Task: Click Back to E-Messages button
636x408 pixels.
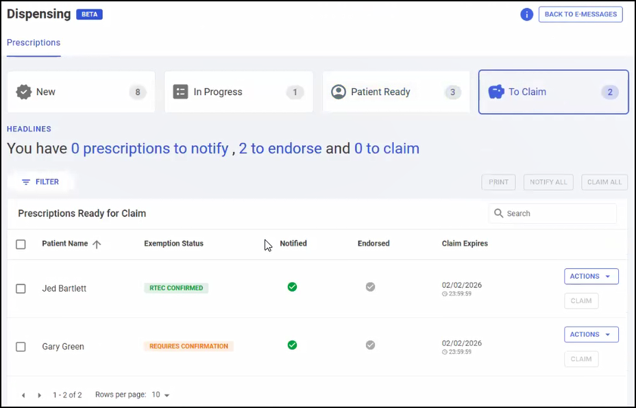Action: click(x=580, y=14)
